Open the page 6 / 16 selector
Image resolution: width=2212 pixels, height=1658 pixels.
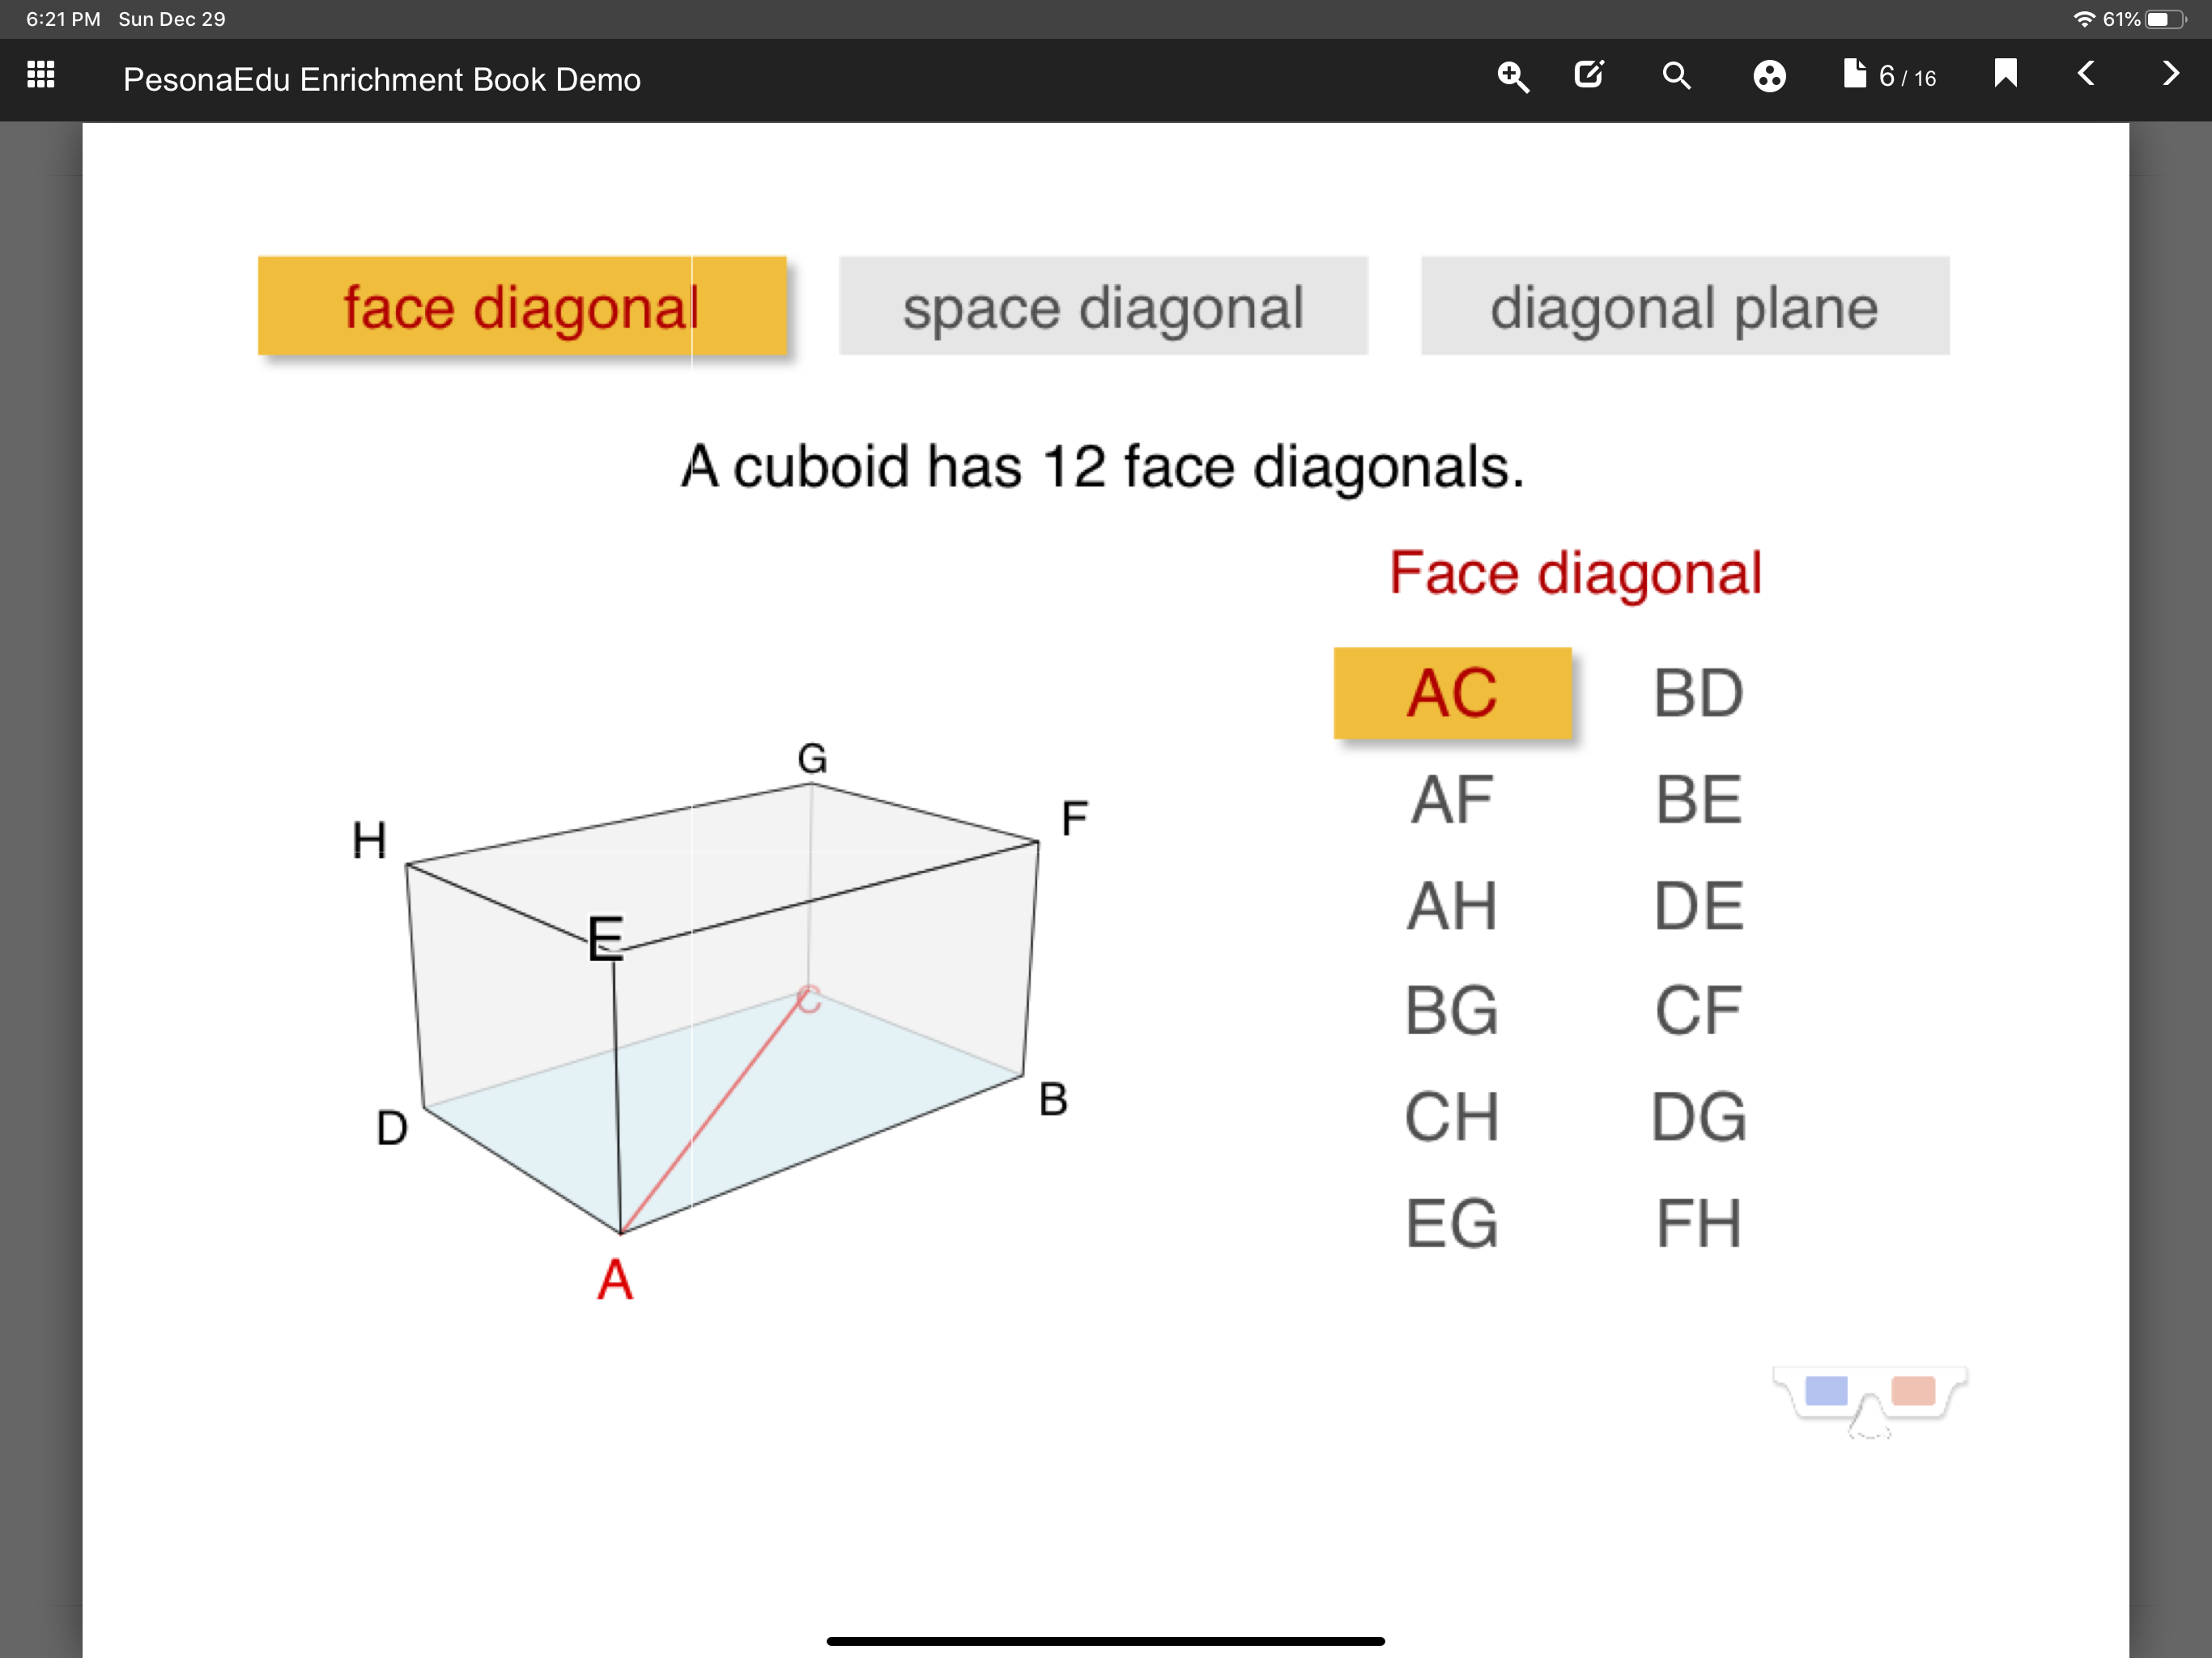point(1890,76)
